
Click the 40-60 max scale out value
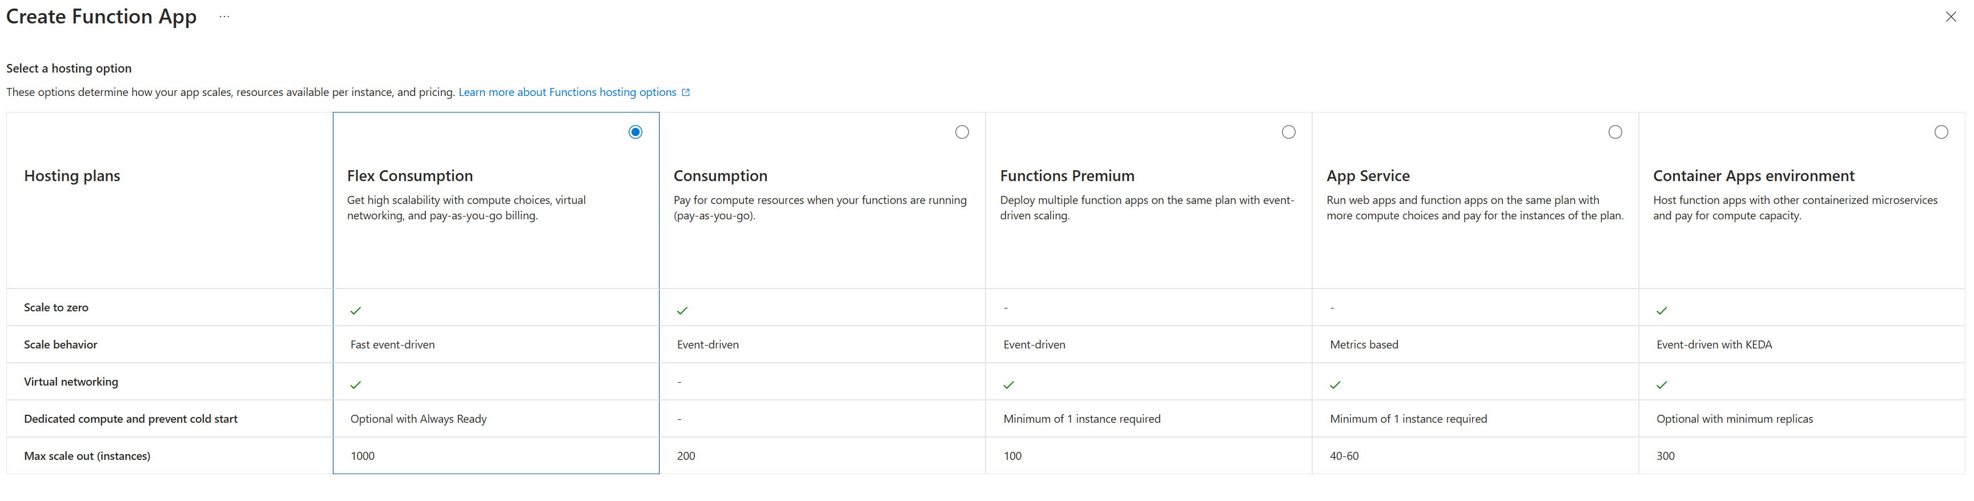1344,456
